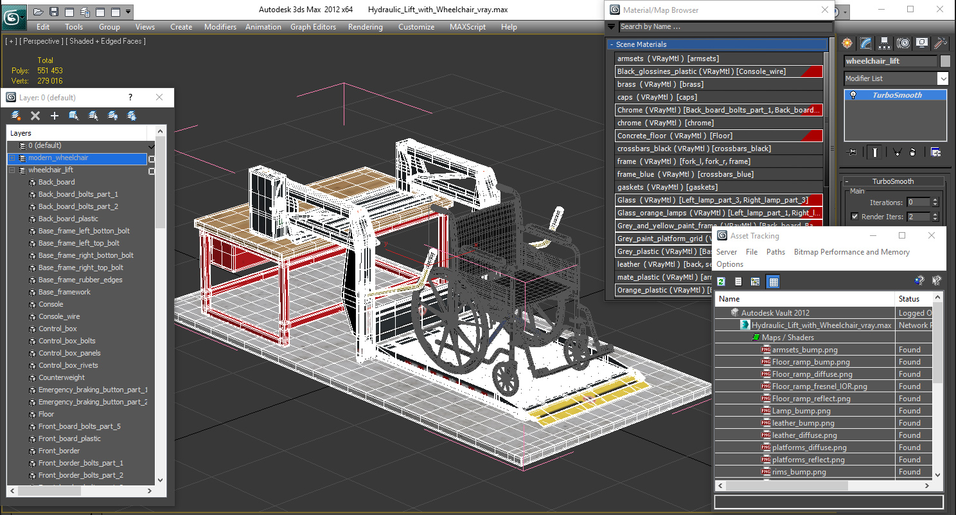This screenshot has width=956, height=515.
Task: Open the Modify command panel tab
Action: coord(866,43)
